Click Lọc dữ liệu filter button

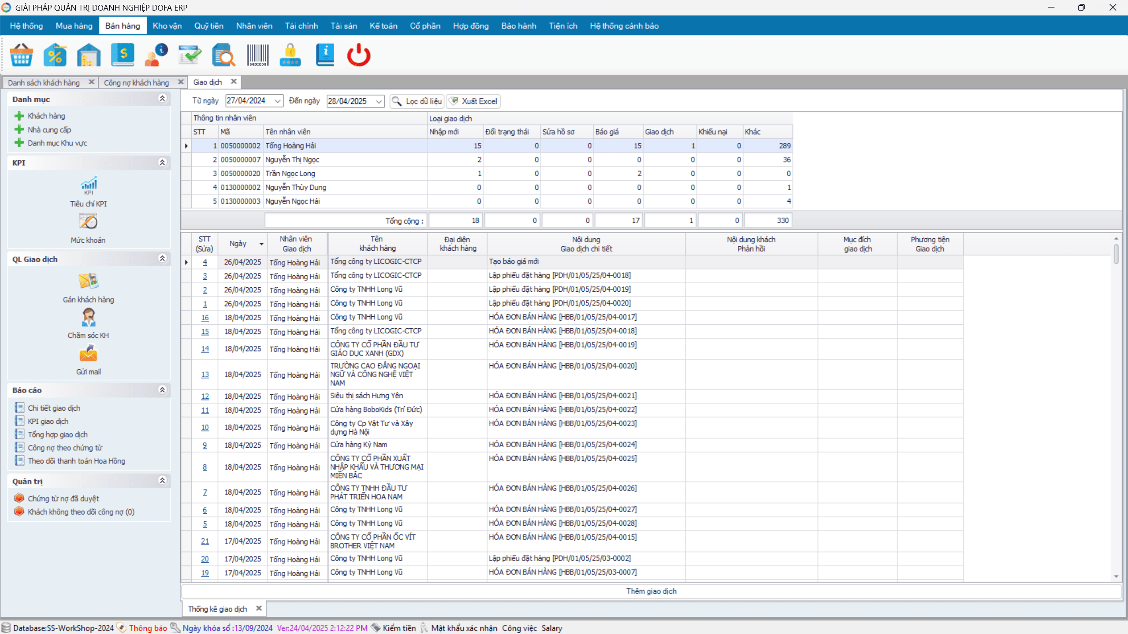tap(417, 101)
